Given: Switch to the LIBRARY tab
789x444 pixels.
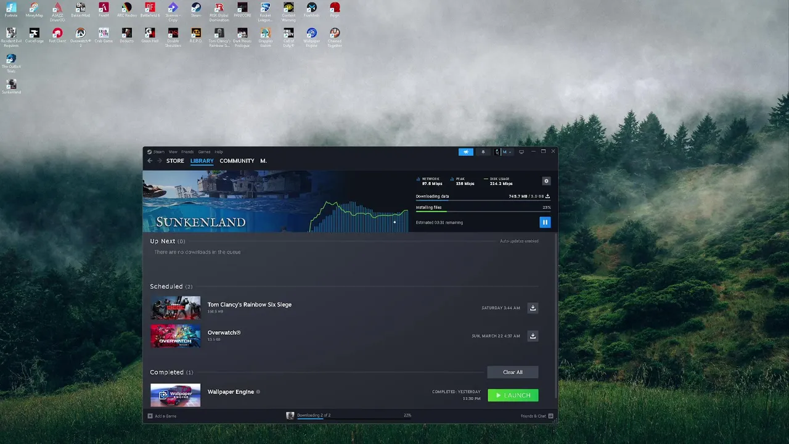Looking at the screenshot, I should (202, 161).
